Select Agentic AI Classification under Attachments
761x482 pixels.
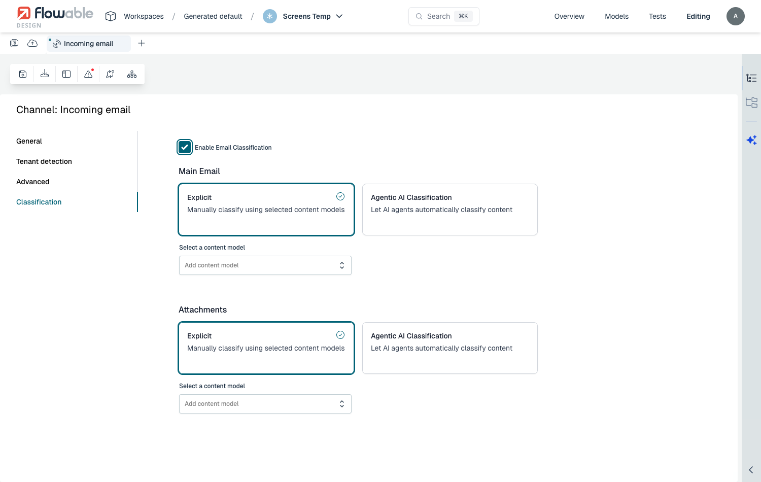coord(450,348)
